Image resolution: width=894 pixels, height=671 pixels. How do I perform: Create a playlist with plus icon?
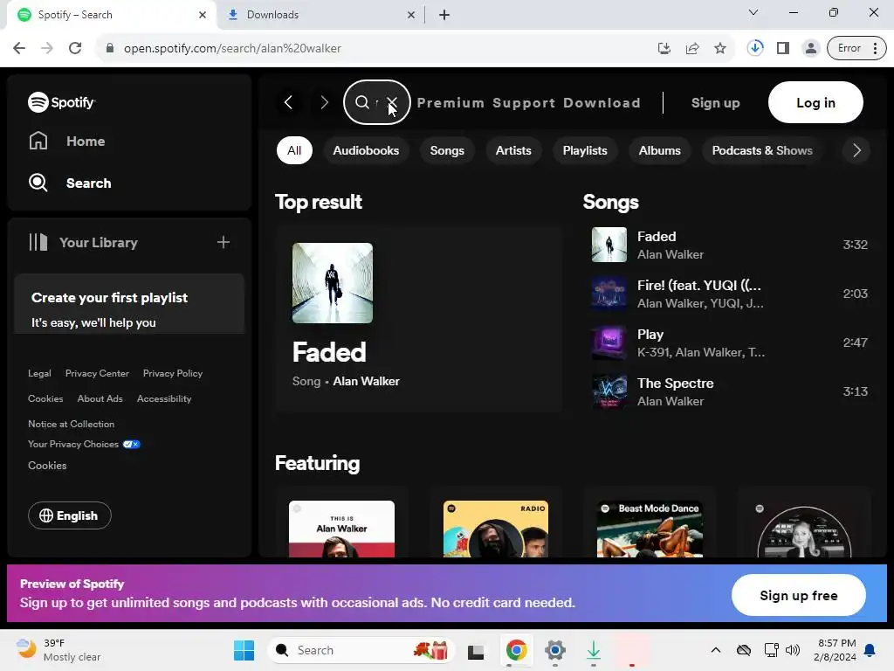223,243
